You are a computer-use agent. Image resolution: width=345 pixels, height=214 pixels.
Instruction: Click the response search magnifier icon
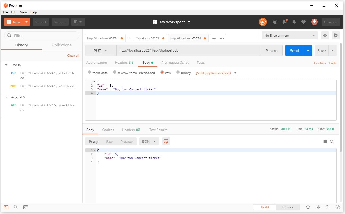point(332,141)
